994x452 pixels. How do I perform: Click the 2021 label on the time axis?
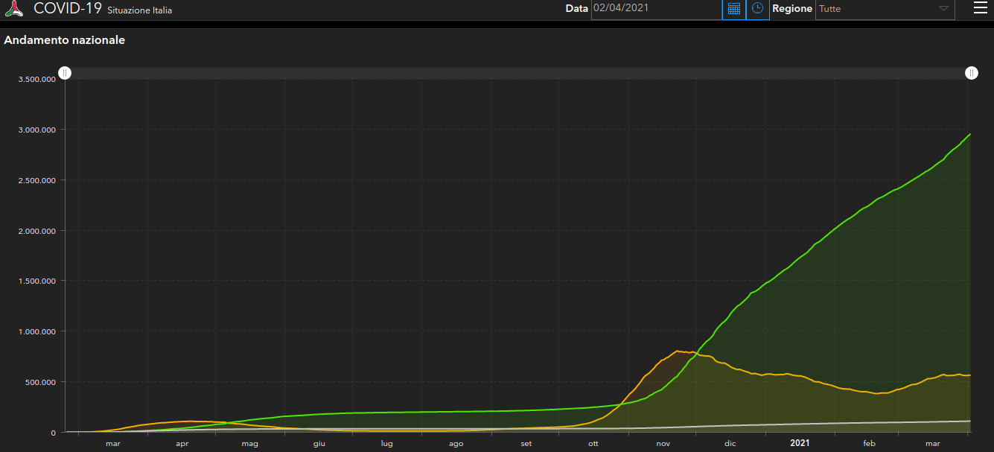pyautogui.click(x=800, y=443)
